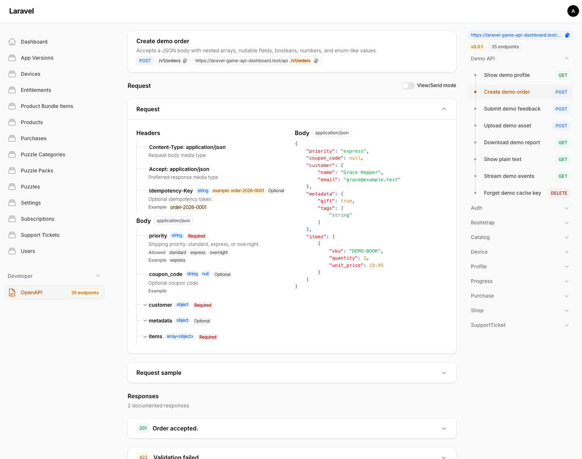Screen dimensions: 582x459
Task: Click the order-2026-0001 example value
Action: (x=188, y=207)
